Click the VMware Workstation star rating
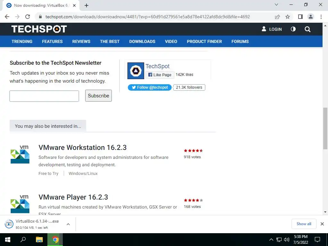The width and height of the screenshot is (328, 246). click(193, 151)
